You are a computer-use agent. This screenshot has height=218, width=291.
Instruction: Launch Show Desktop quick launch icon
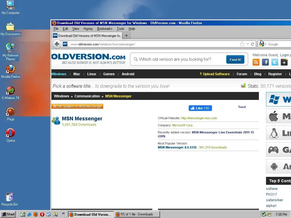[23, 214]
